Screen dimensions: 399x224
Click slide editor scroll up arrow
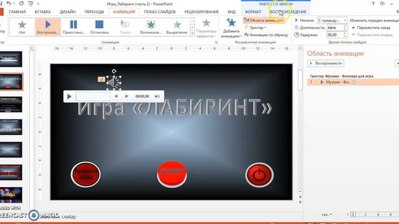coord(300,48)
